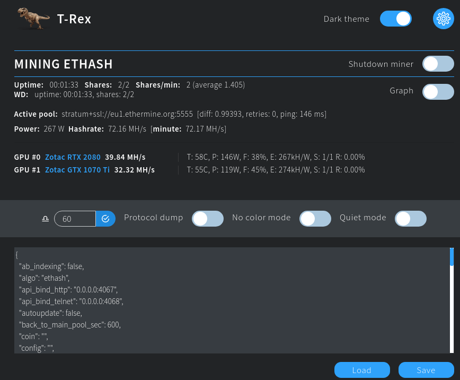The width and height of the screenshot is (460, 380).
Task: Switch on Quiet mode
Action: [411, 219]
